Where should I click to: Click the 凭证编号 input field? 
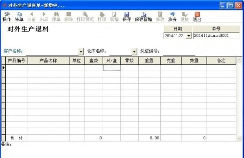point(179,51)
